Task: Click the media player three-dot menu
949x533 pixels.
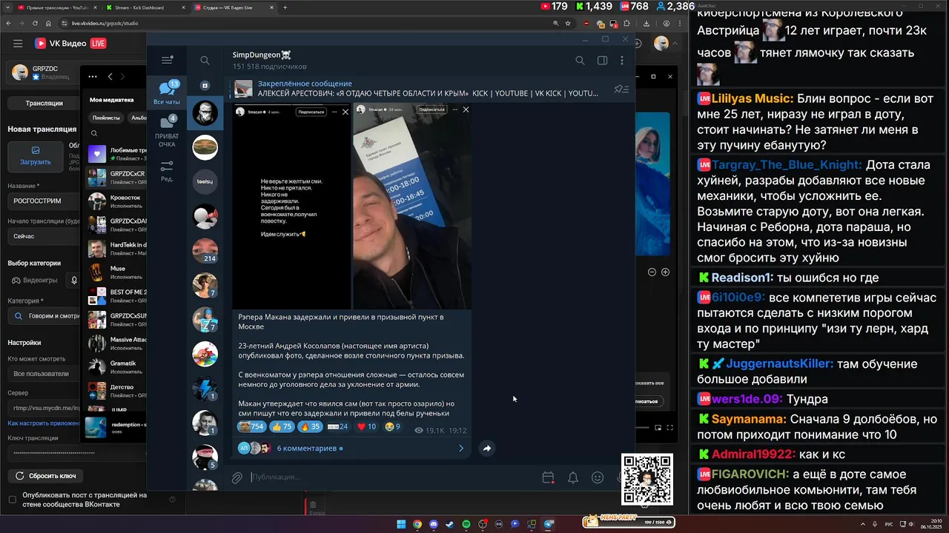Action: (x=93, y=76)
